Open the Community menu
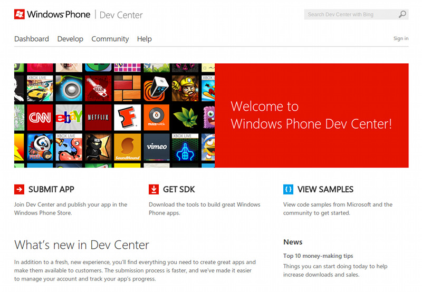The image size is (422, 292). [x=110, y=39]
